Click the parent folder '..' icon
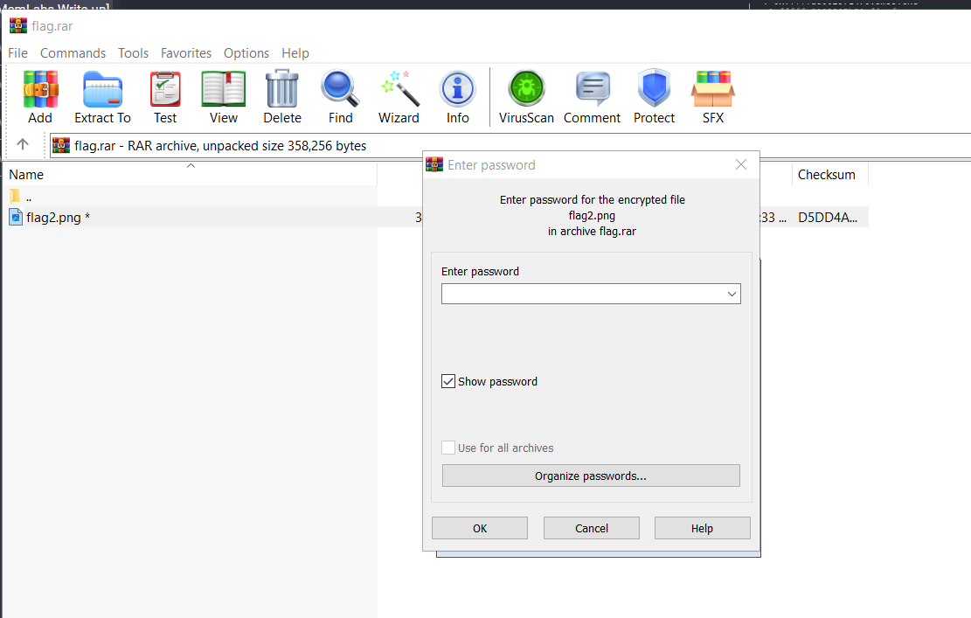Image resolution: width=971 pixels, height=618 pixels. coord(16,197)
